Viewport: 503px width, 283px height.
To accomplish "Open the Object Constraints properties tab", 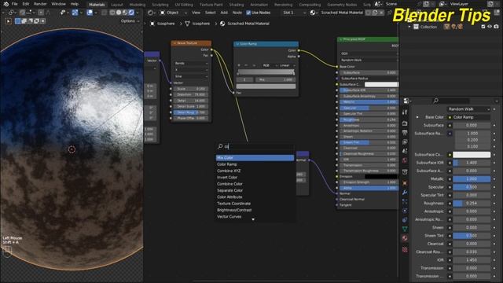I will click(x=405, y=220).
